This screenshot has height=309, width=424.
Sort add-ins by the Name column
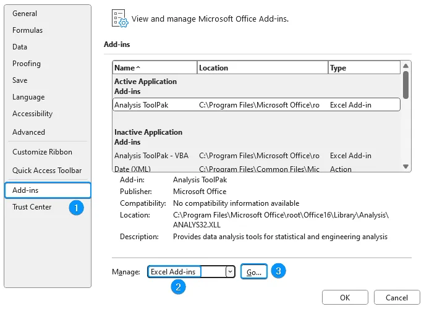click(x=155, y=68)
